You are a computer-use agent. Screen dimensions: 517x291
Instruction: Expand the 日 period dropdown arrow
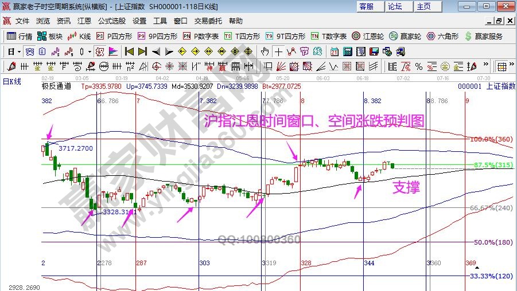(18, 52)
